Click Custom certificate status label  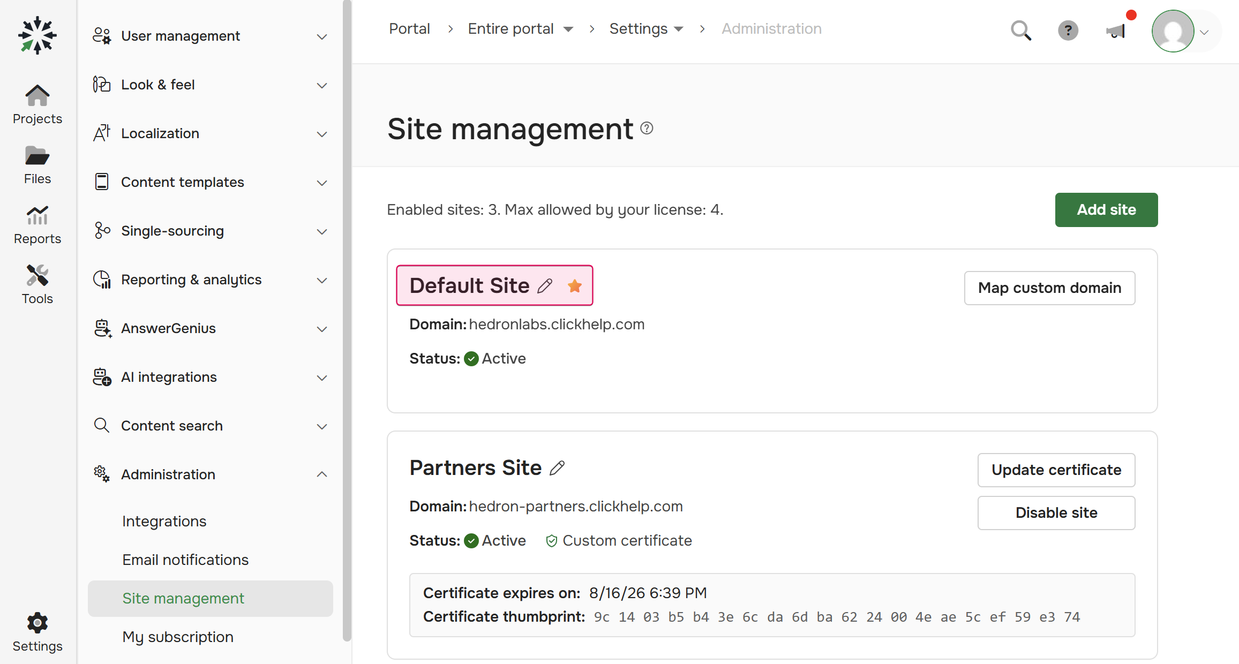(619, 541)
